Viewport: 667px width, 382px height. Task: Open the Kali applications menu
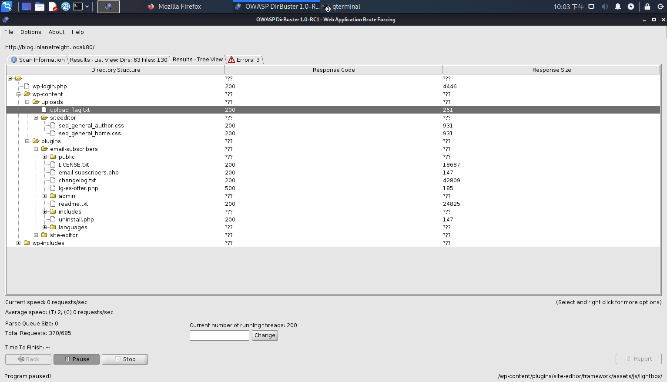pyautogui.click(x=7, y=6)
